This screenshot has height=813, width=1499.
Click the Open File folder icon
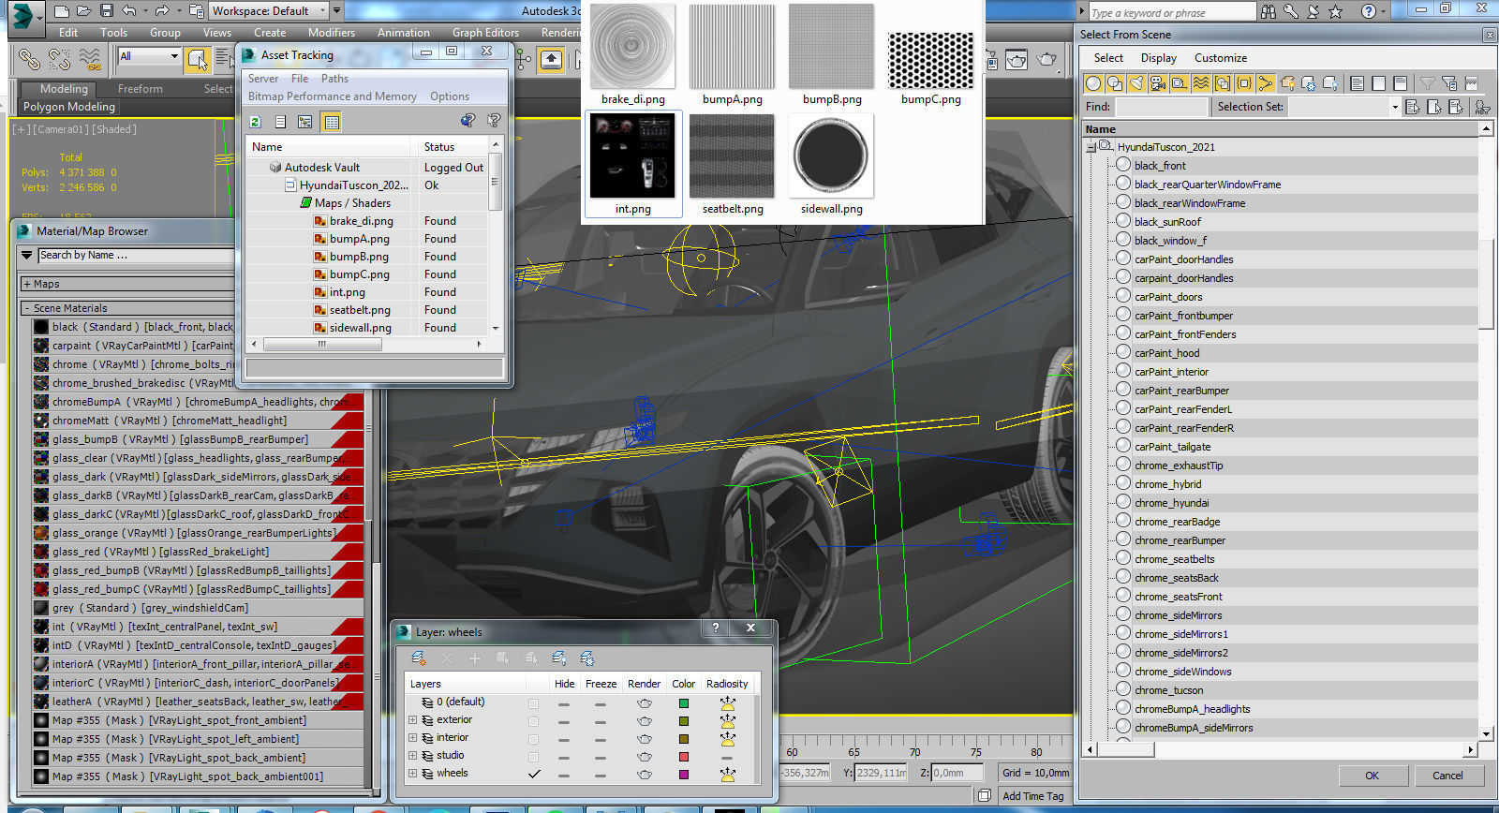tap(84, 11)
